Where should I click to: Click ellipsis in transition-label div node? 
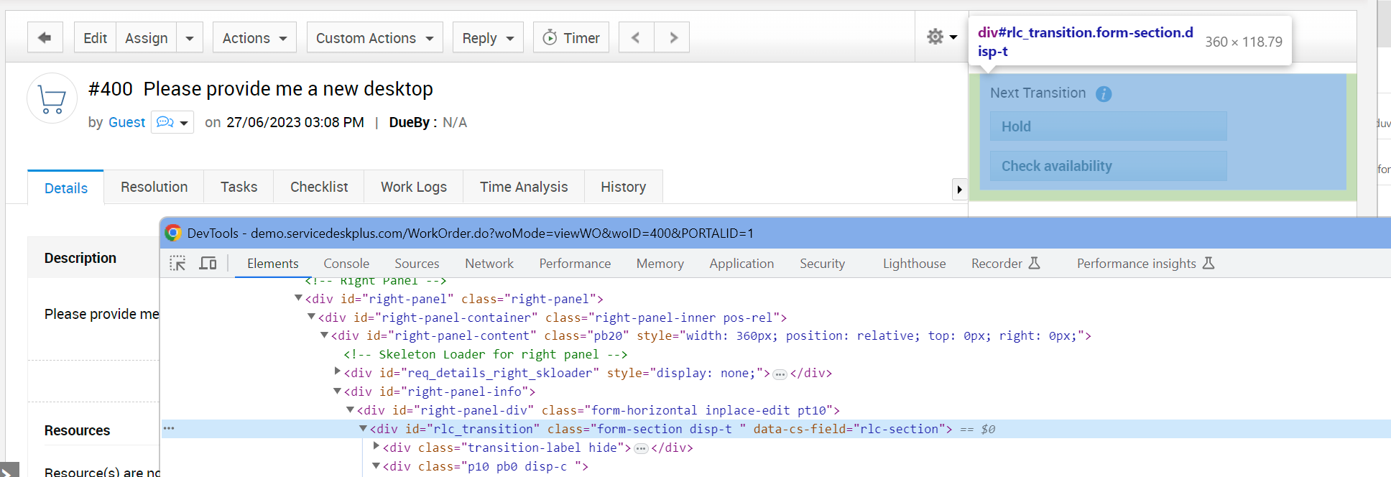(x=641, y=449)
